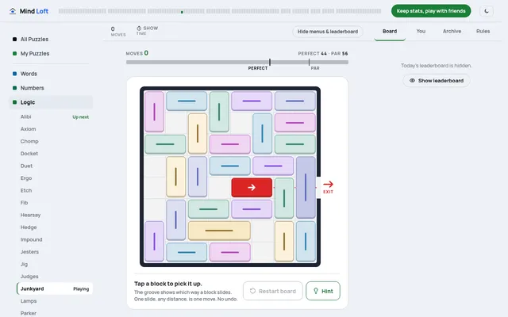Switch to the Rules tab

[483, 32]
